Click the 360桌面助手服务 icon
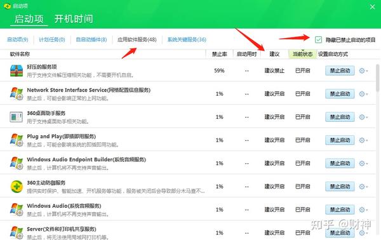381x240 pixels. point(17,117)
